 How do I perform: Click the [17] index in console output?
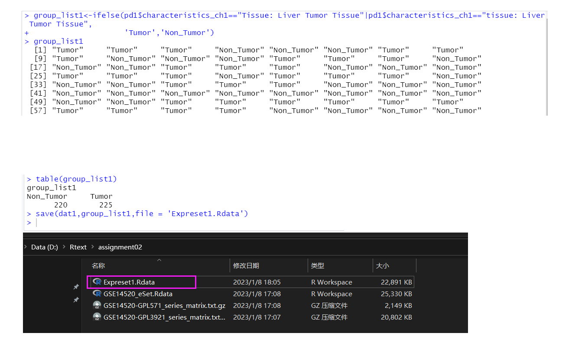pos(38,67)
